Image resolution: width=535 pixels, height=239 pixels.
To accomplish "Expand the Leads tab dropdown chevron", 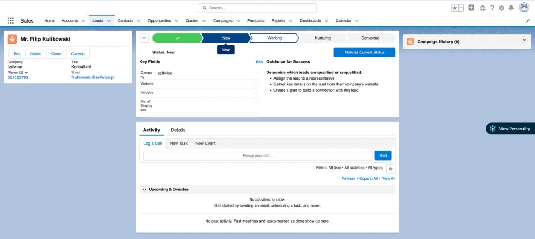I will (x=108, y=21).
